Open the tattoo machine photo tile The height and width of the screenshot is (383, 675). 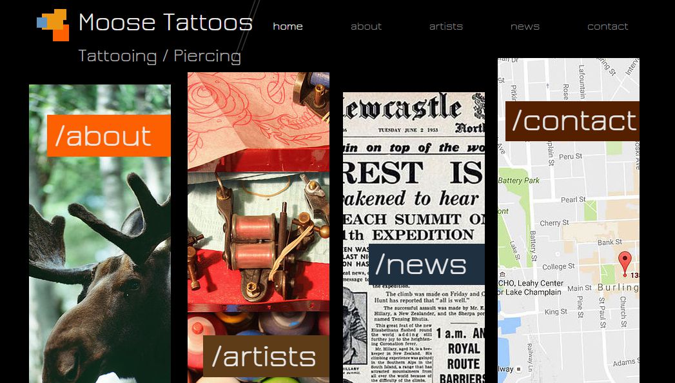[259, 241]
